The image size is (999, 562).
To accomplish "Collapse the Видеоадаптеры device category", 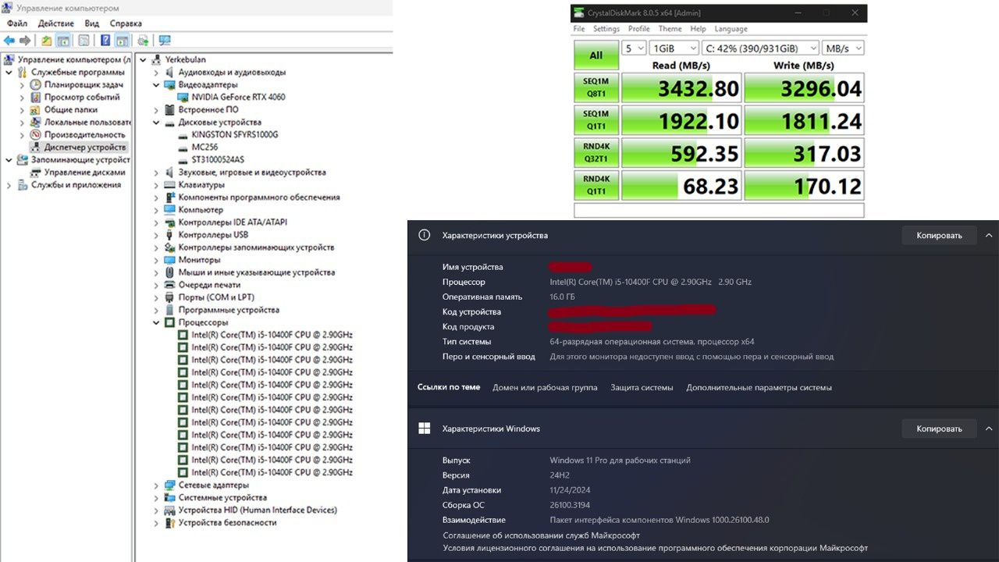I will point(156,84).
